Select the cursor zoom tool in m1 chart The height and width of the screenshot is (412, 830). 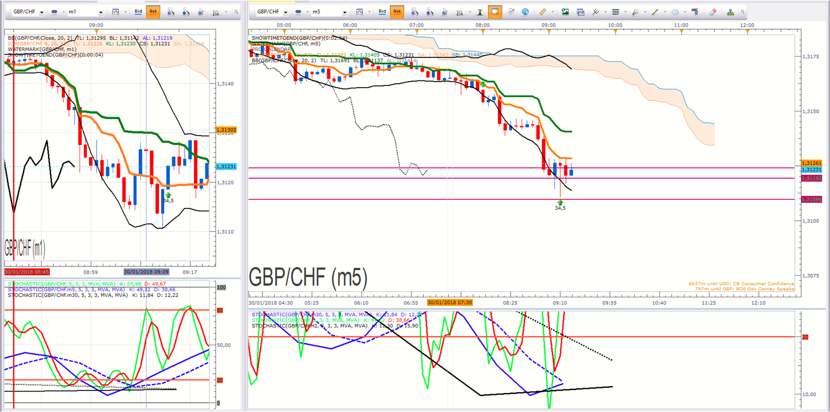tap(200, 12)
